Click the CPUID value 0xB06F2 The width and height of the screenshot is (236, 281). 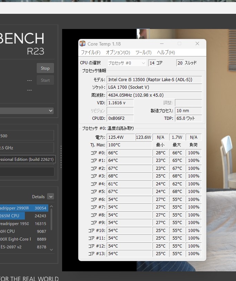(120, 118)
